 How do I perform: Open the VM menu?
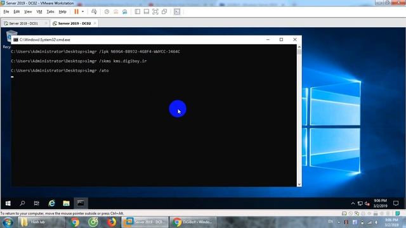tap(39, 11)
